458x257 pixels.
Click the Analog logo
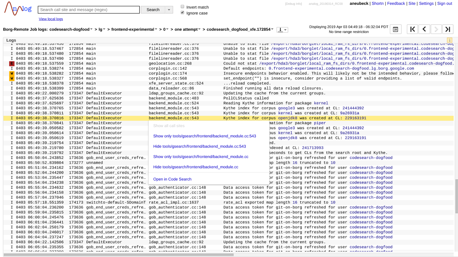(17, 9)
